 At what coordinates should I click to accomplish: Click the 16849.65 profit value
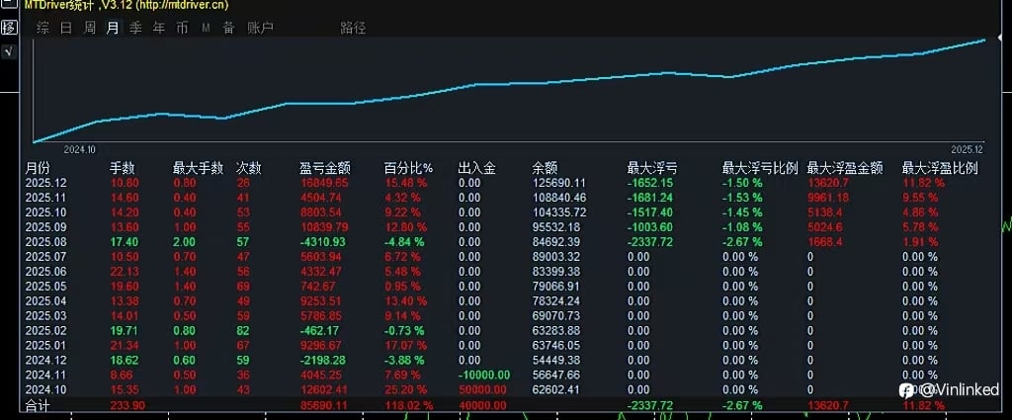click(x=324, y=183)
